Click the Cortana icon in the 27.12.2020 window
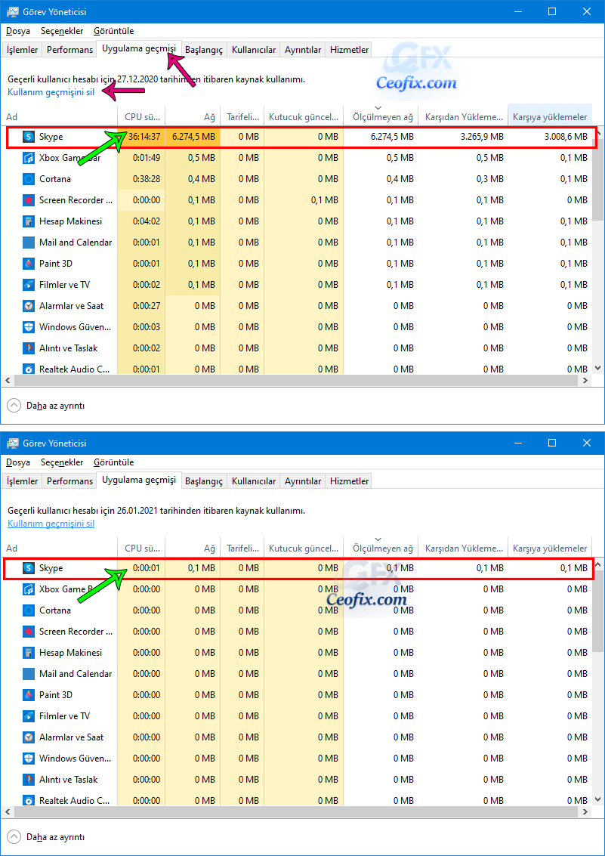The height and width of the screenshot is (856, 605). point(29,178)
